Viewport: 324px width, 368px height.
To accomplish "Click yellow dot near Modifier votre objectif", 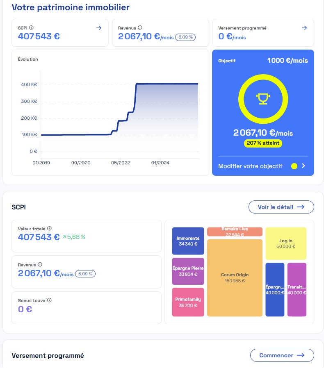I will pyautogui.click(x=294, y=166).
